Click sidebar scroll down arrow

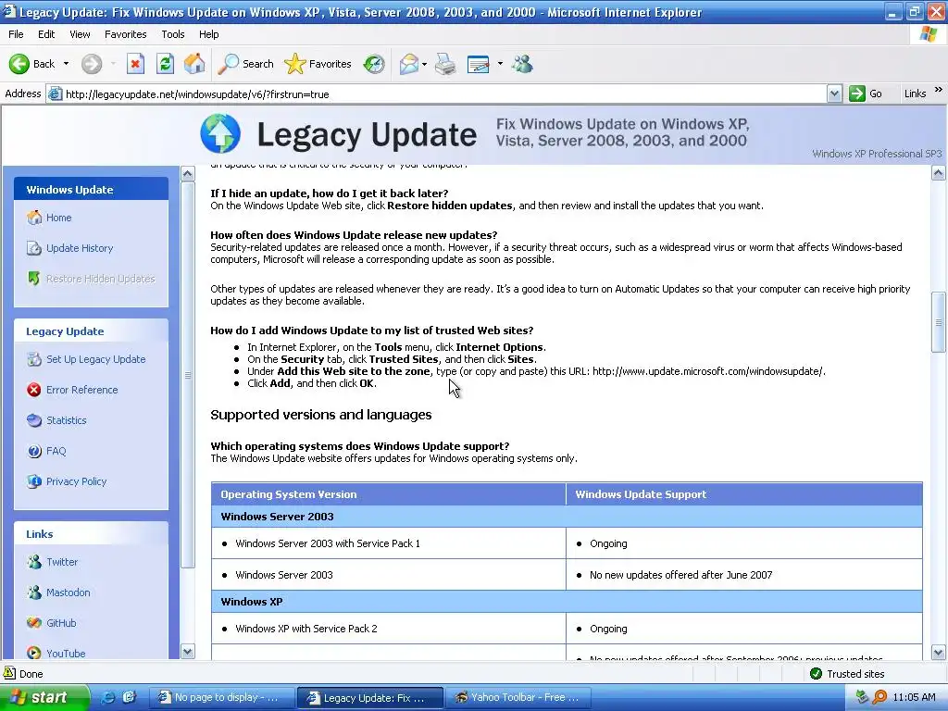[187, 652]
